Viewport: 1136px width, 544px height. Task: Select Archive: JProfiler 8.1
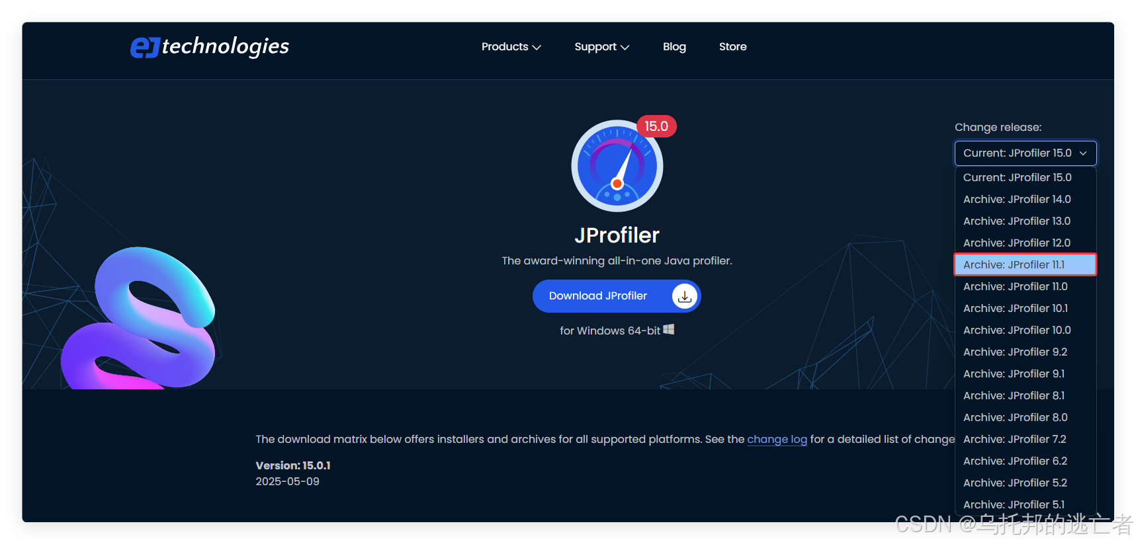pos(1026,396)
